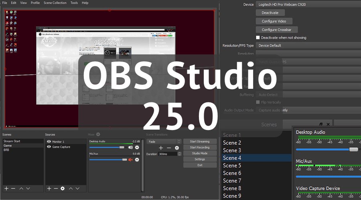Select Scene 3 in right list
Viewport: 361px width, 200px height.
tap(256, 150)
